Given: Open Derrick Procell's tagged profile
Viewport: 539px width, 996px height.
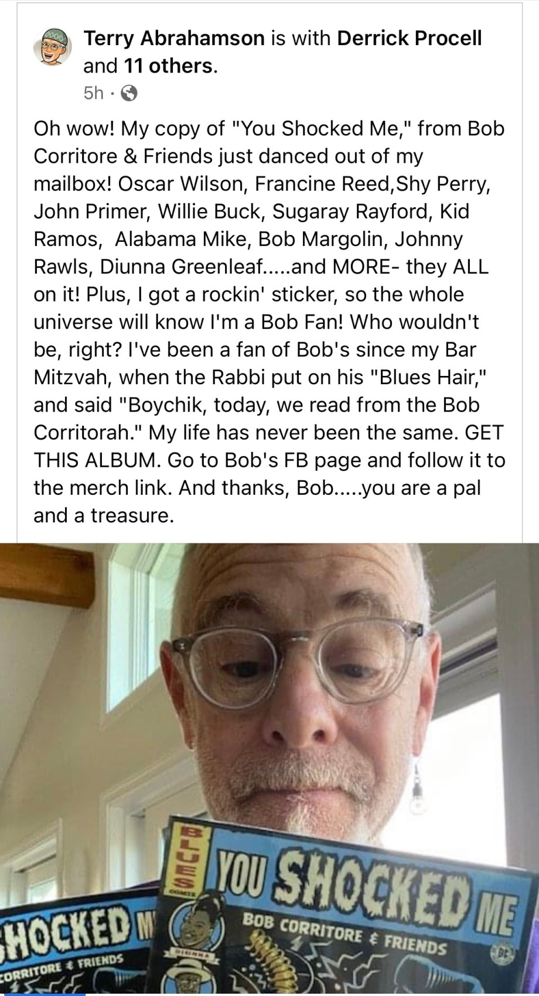Looking at the screenshot, I should (410, 39).
